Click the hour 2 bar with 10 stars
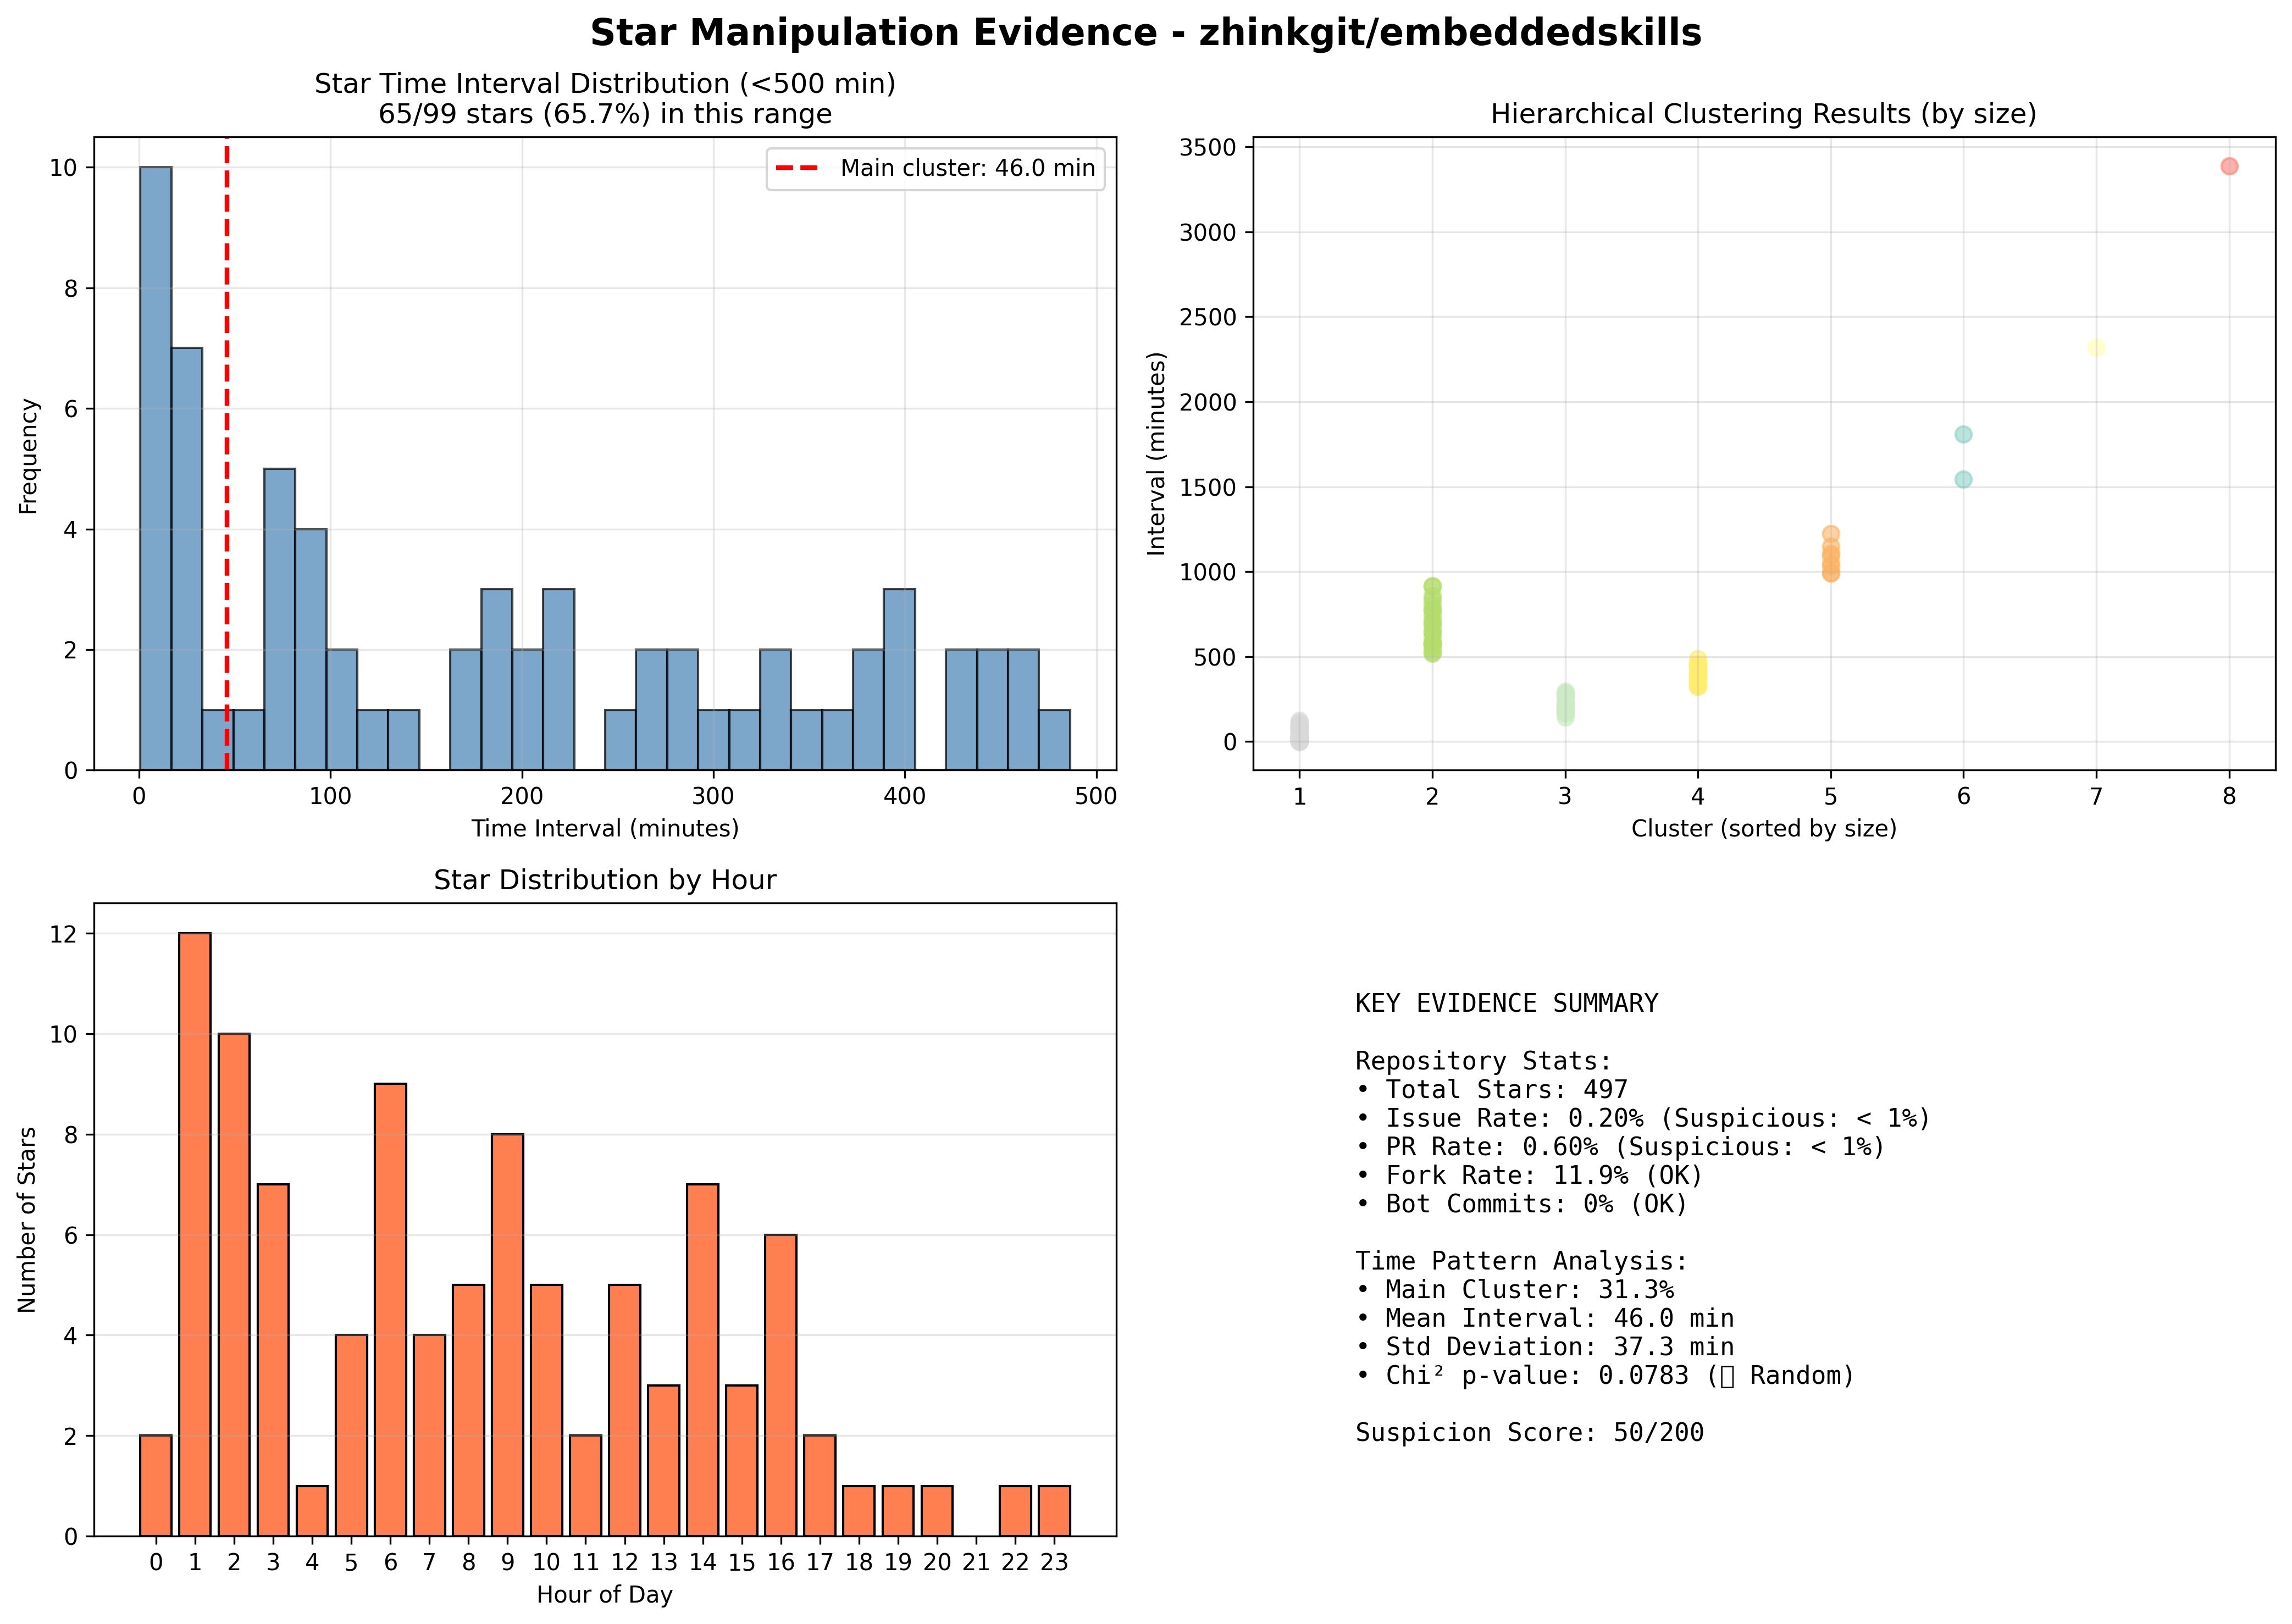The height and width of the screenshot is (1624, 2292). pos(234,1285)
